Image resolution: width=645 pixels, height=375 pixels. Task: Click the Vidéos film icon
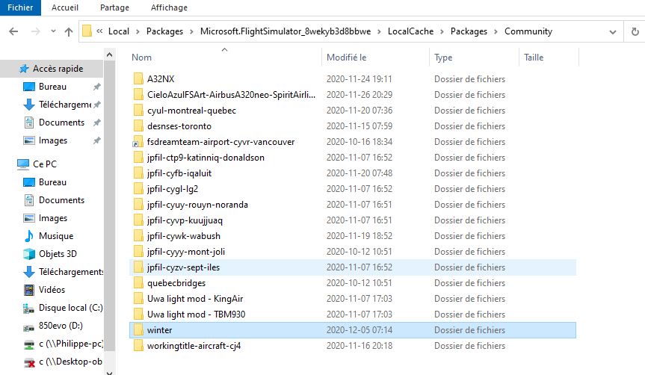coord(29,290)
